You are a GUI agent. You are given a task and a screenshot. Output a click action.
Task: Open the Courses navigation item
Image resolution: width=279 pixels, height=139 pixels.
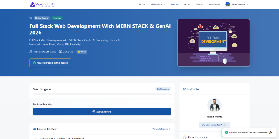[175, 4]
